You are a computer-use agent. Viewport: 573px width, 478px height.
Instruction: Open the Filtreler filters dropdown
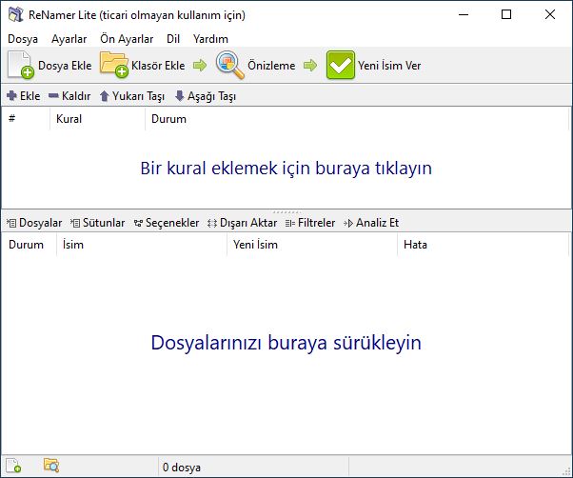(310, 223)
